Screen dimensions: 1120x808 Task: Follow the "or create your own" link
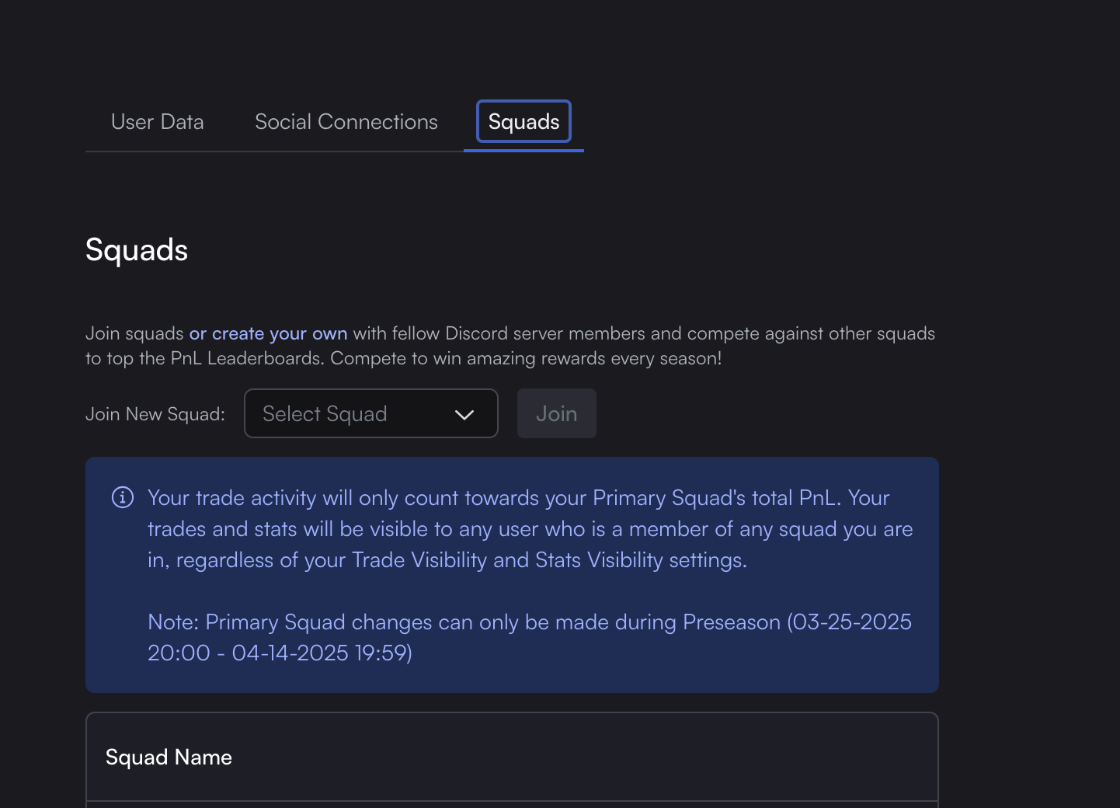pos(268,333)
